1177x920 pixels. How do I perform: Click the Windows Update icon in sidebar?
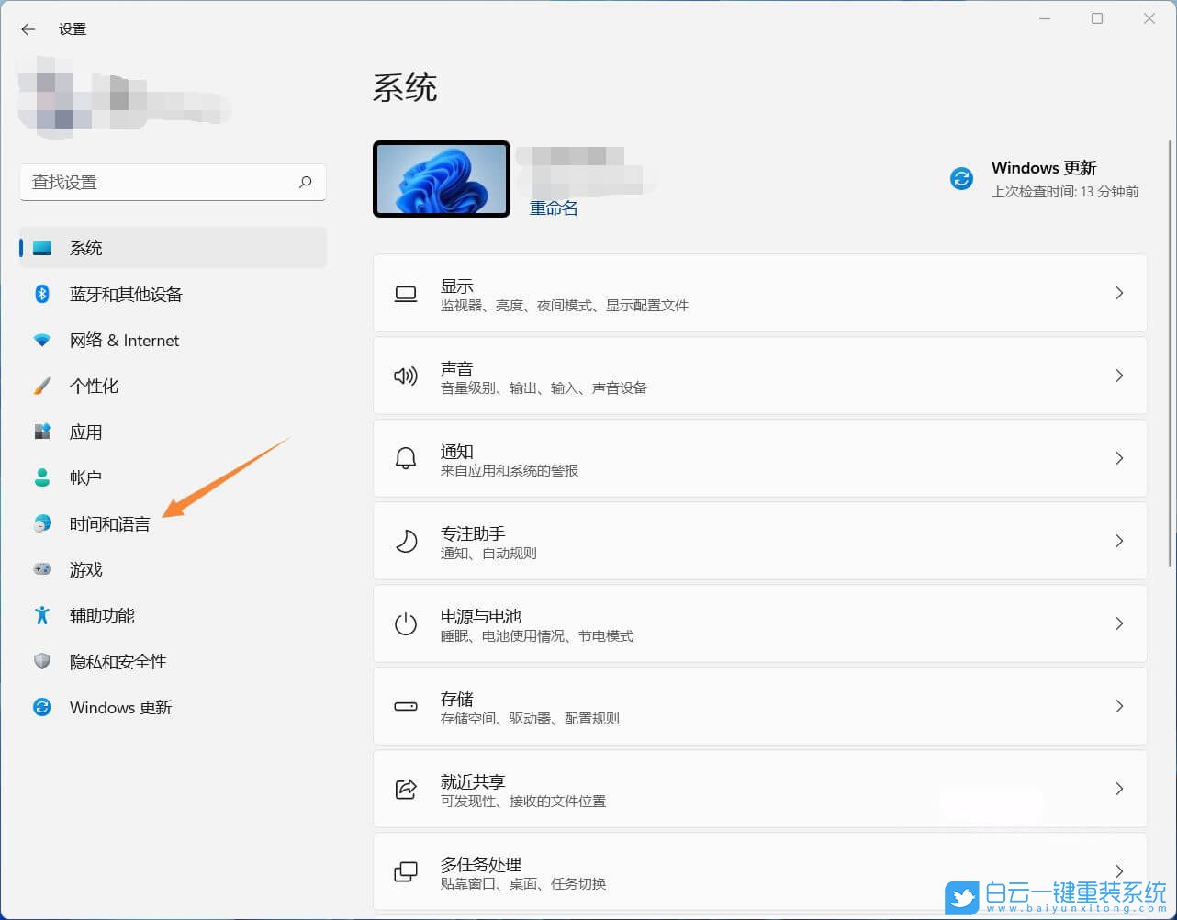[x=42, y=707]
